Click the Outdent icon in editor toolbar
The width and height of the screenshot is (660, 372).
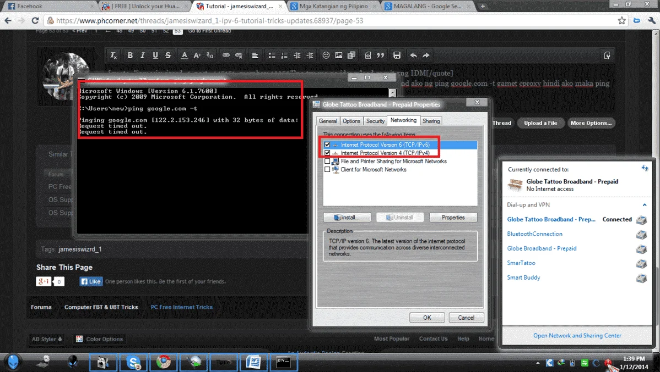click(x=297, y=55)
